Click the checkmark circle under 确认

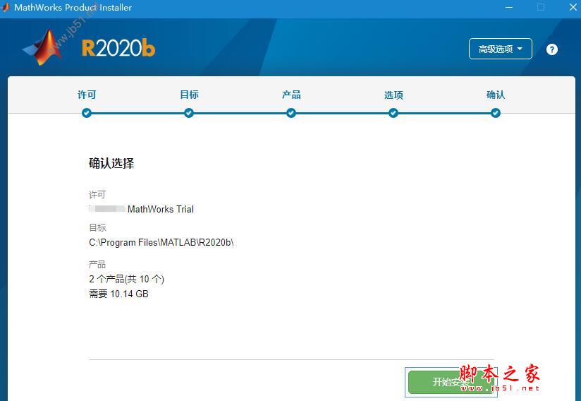pyautogui.click(x=496, y=113)
